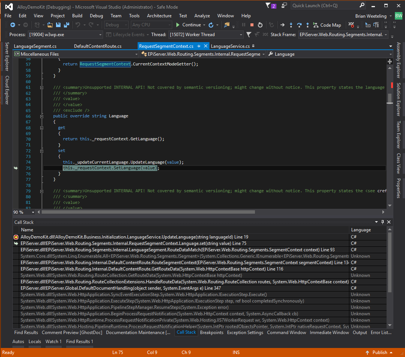Click the Save file disk icon
Image resolution: width=405 pixels, height=357 pixels.
click(x=58, y=25)
